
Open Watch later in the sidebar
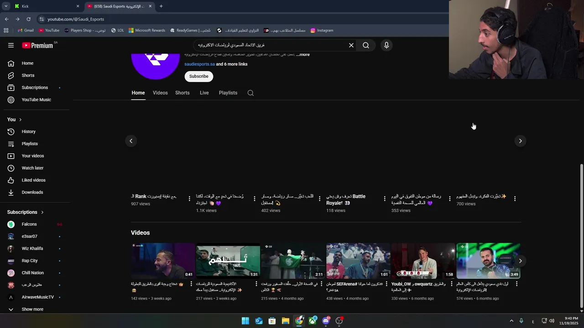(x=35, y=168)
